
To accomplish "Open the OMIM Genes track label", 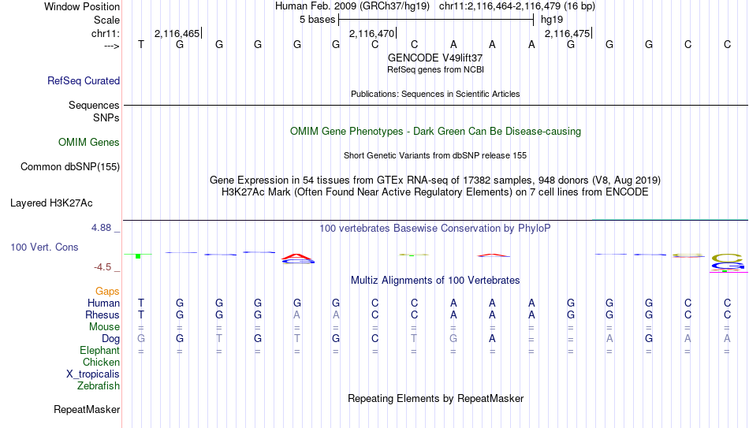I will click(x=88, y=143).
